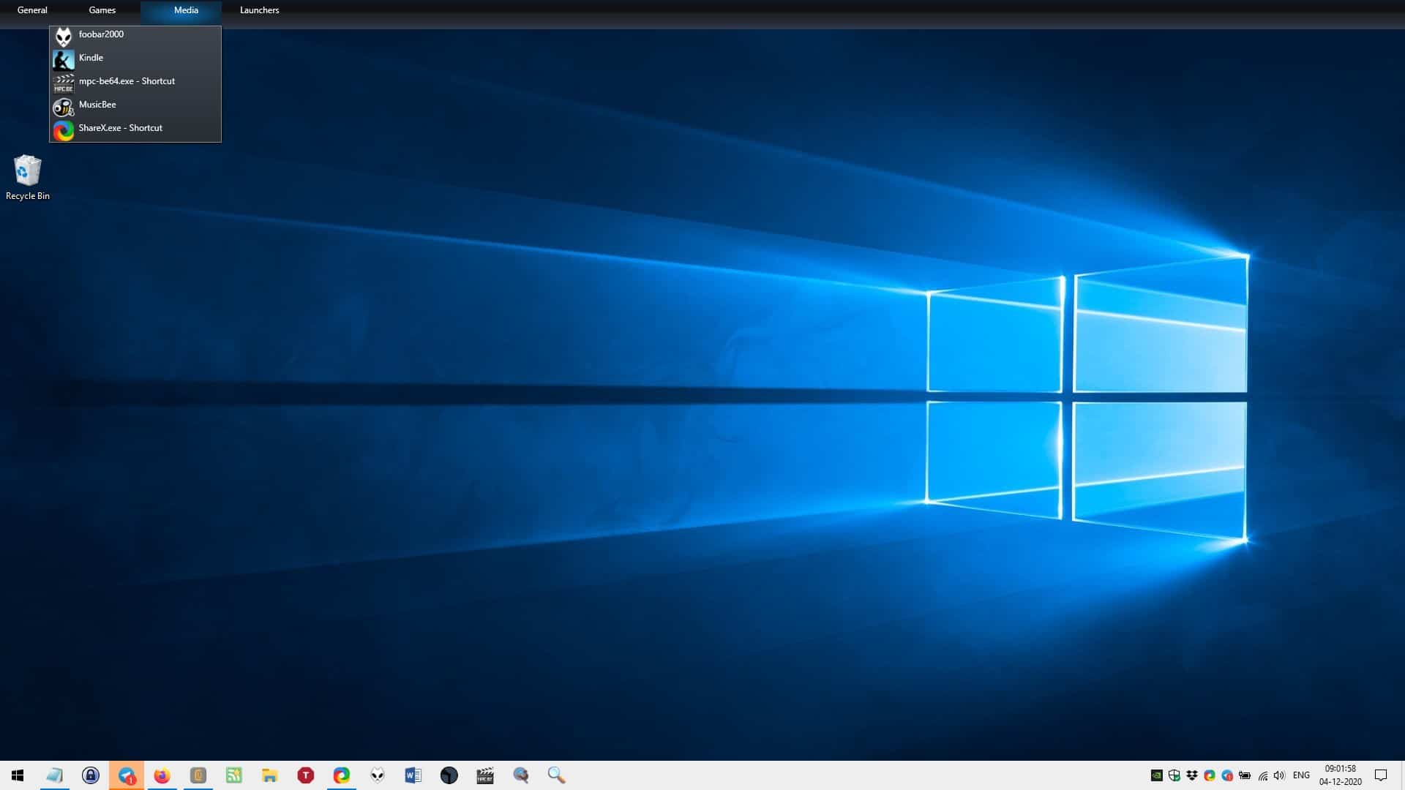Click the Show desktop sliver at taskbar edge
Image resolution: width=1405 pixels, height=790 pixels.
1402,775
